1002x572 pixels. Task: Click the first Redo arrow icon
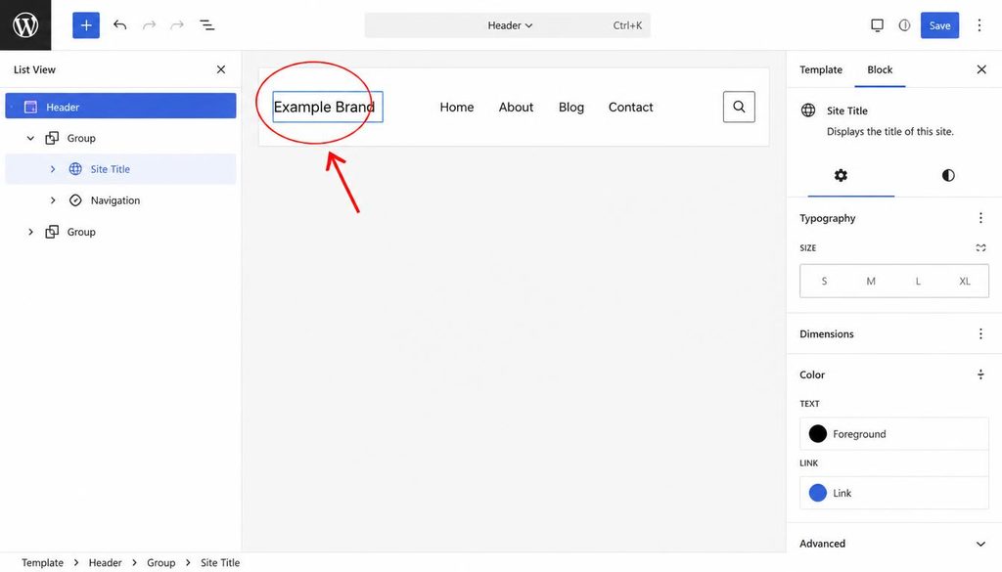click(x=150, y=24)
